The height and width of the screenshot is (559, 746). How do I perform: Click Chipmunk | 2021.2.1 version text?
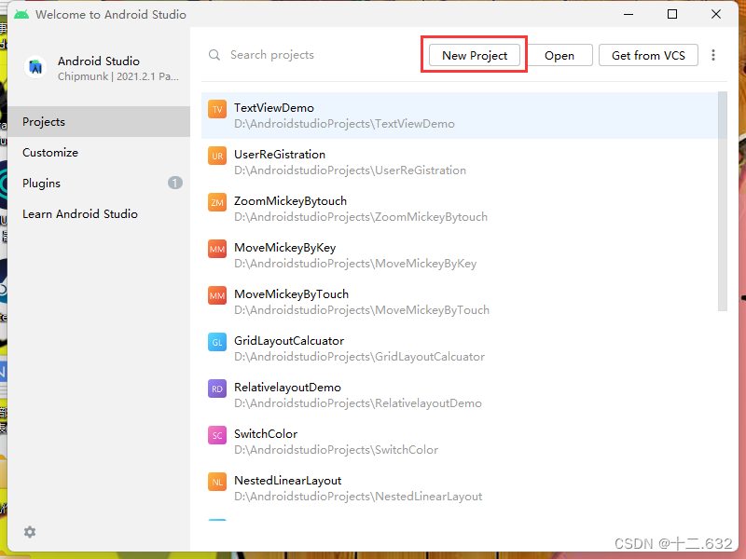click(x=118, y=76)
